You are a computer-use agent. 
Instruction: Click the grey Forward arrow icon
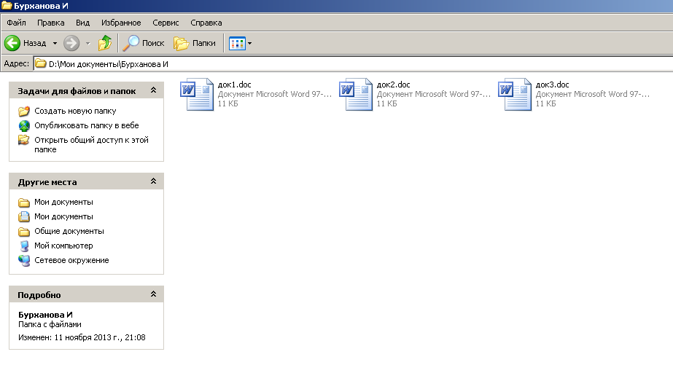click(x=71, y=43)
